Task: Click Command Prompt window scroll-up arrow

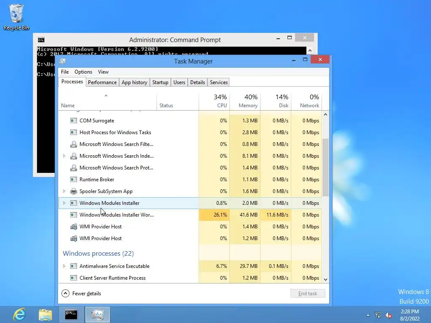Action: (310, 50)
